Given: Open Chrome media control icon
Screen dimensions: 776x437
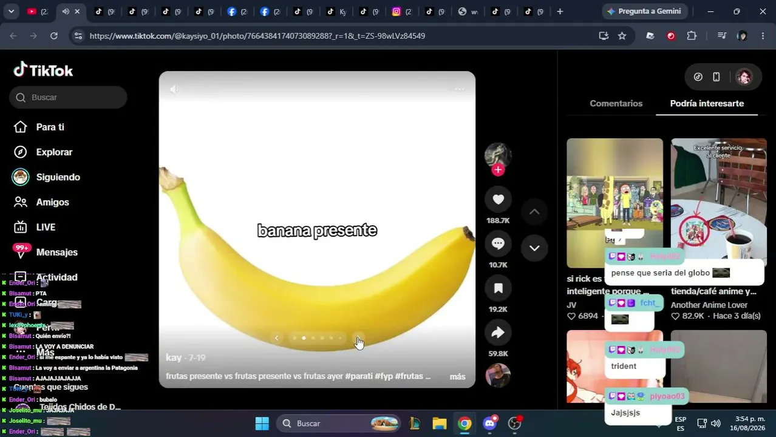Looking at the screenshot, I should [x=722, y=36].
